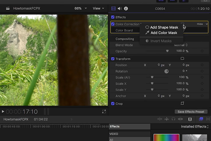Click timeline ruler at 00:01:00:00

pos(41,126)
